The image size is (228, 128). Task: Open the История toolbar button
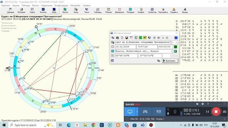[x=21, y=11]
